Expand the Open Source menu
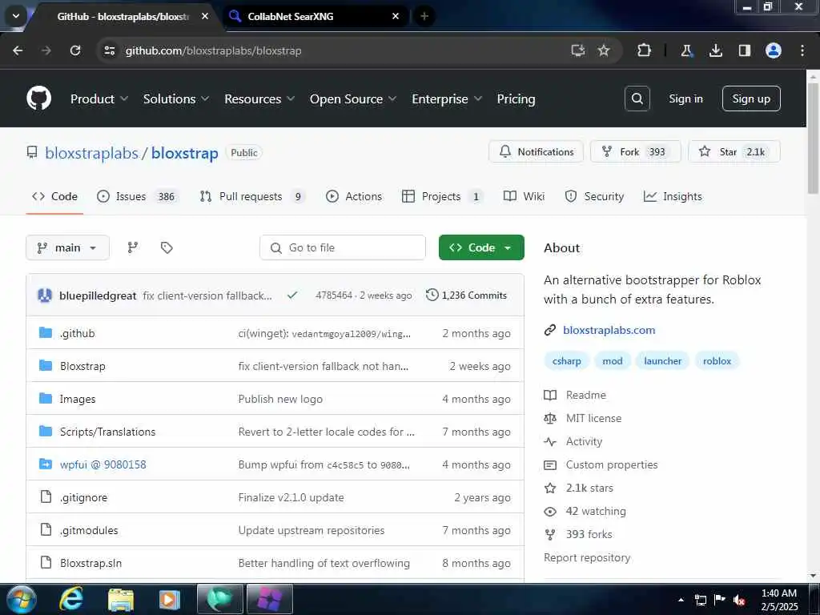820x615 pixels. 353,98
